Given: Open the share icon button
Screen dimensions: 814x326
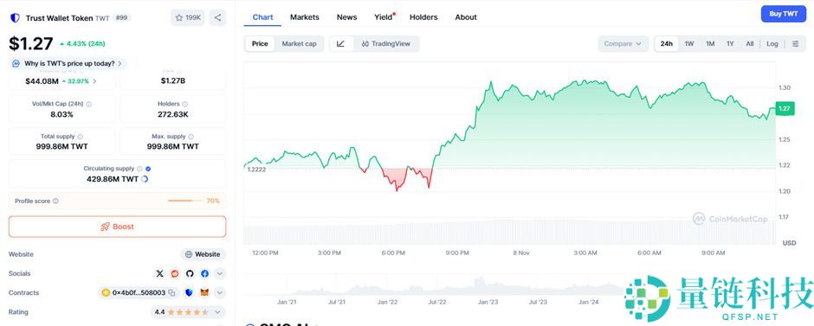Looking at the screenshot, I should point(217,17).
